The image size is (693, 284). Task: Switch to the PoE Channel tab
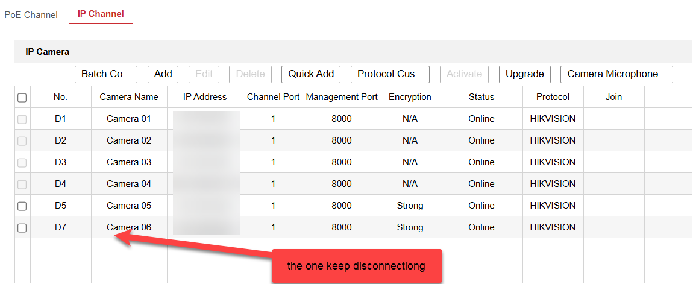pos(31,14)
